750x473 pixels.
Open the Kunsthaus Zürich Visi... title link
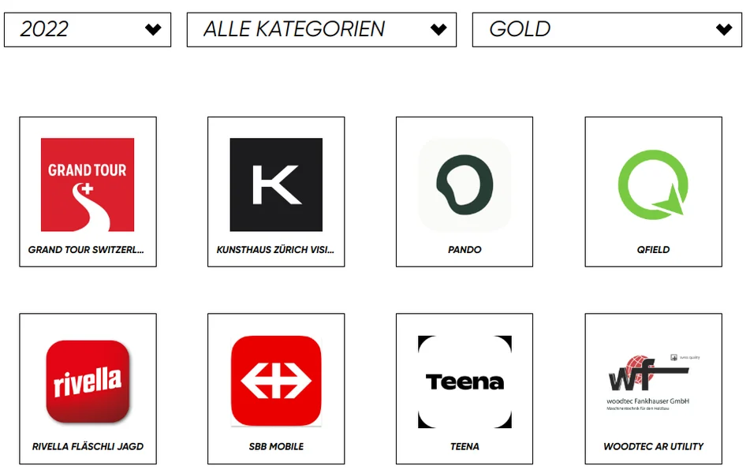click(x=276, y=250)
